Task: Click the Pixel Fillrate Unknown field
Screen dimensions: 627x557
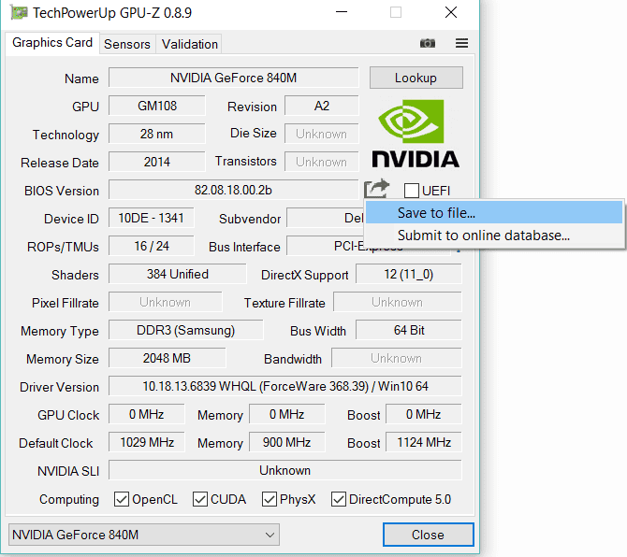Action: 165,302
